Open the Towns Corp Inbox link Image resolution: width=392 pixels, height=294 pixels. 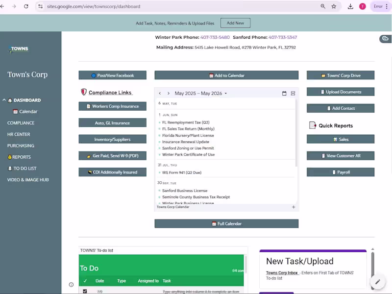coord(282,273)
